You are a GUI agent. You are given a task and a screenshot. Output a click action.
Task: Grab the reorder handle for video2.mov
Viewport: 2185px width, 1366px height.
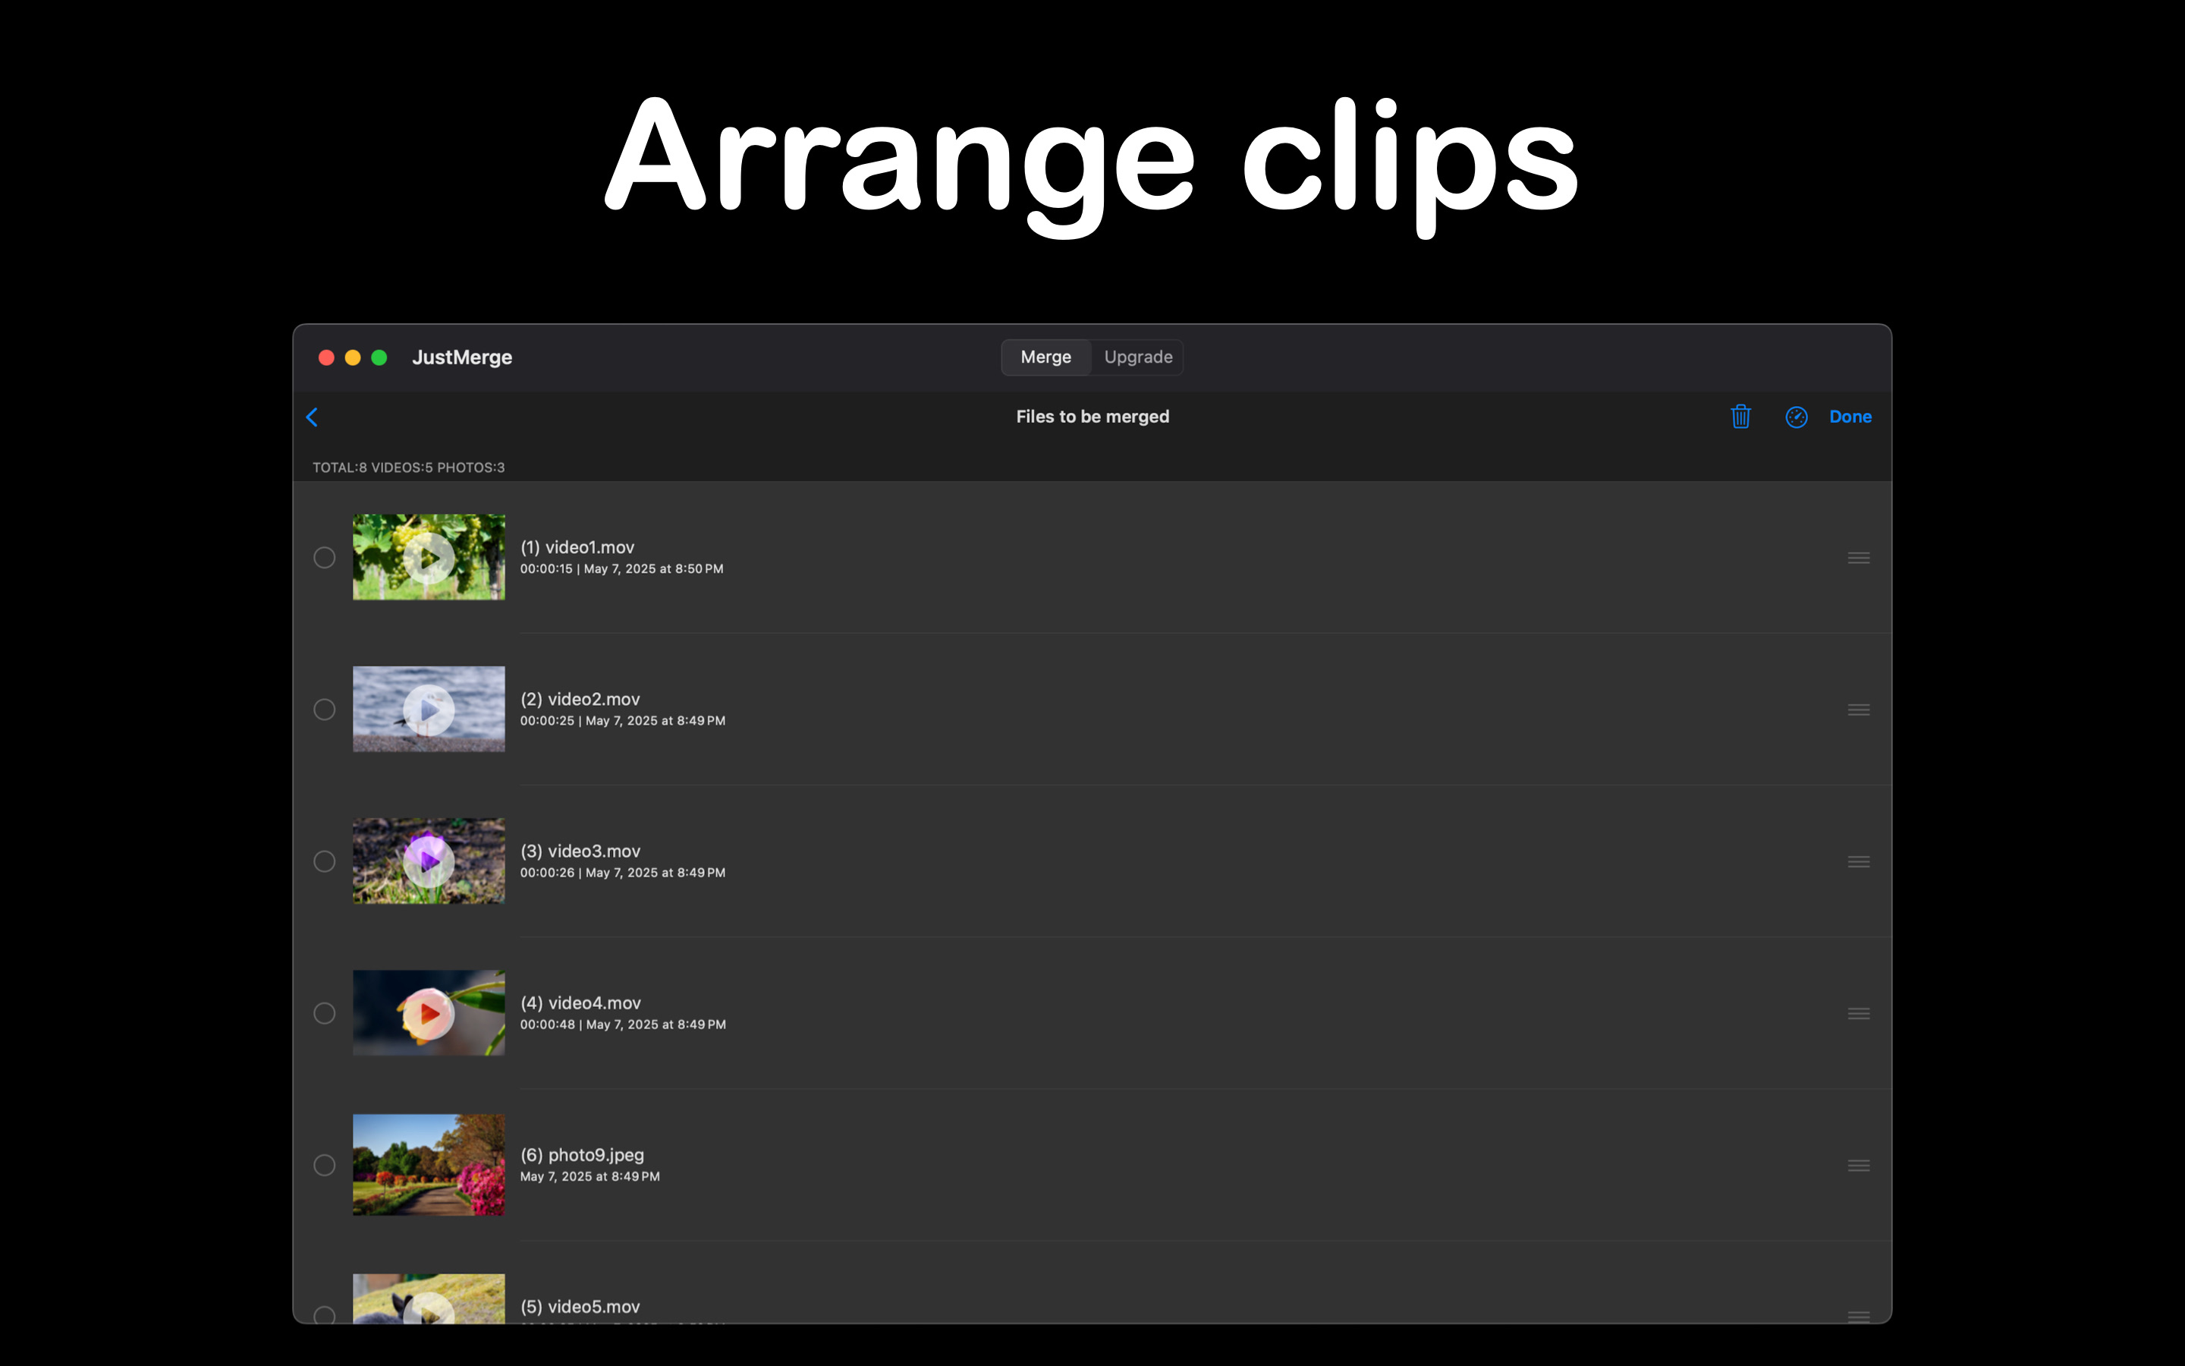[1859, 710]
